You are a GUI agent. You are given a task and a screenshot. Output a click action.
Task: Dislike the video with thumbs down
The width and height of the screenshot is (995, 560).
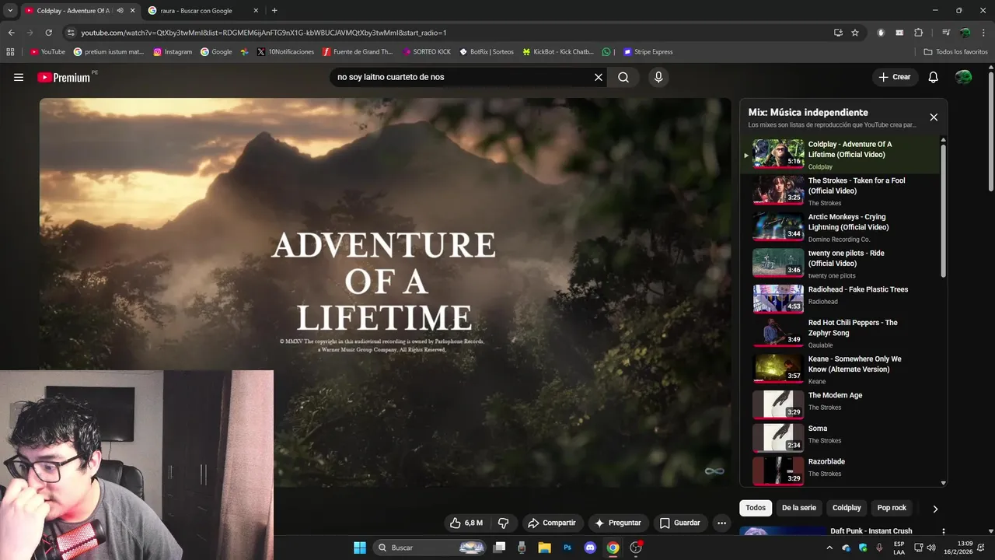(x=503, y=523)
